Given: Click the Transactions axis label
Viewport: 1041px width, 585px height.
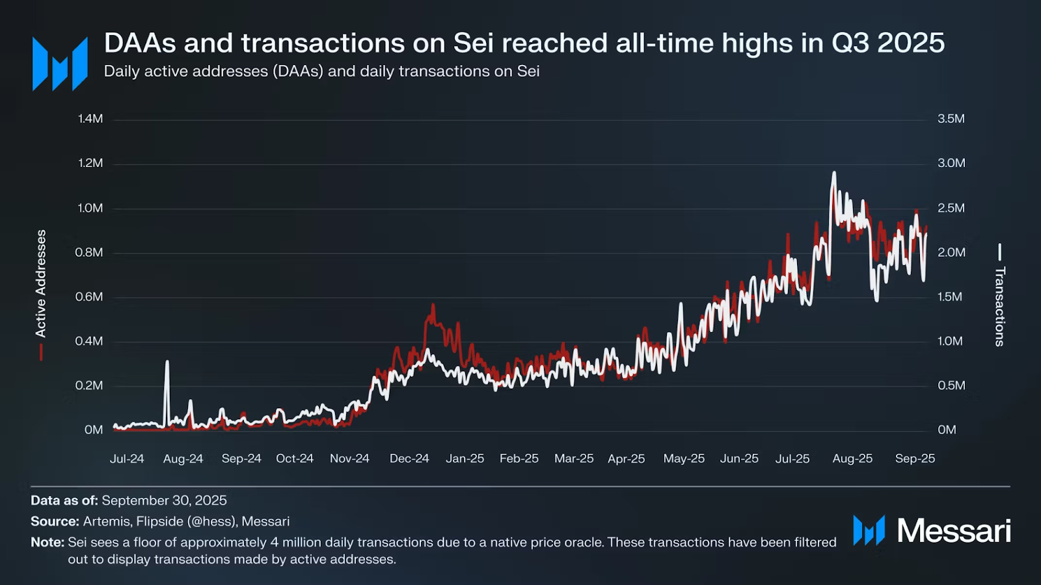Looking at the screenshot, I should (x=999, y=306).
